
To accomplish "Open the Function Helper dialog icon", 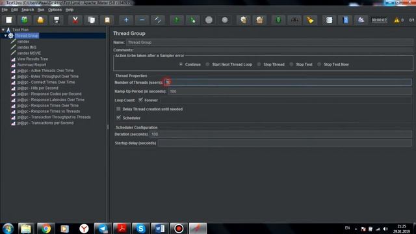I will (329, 20).
